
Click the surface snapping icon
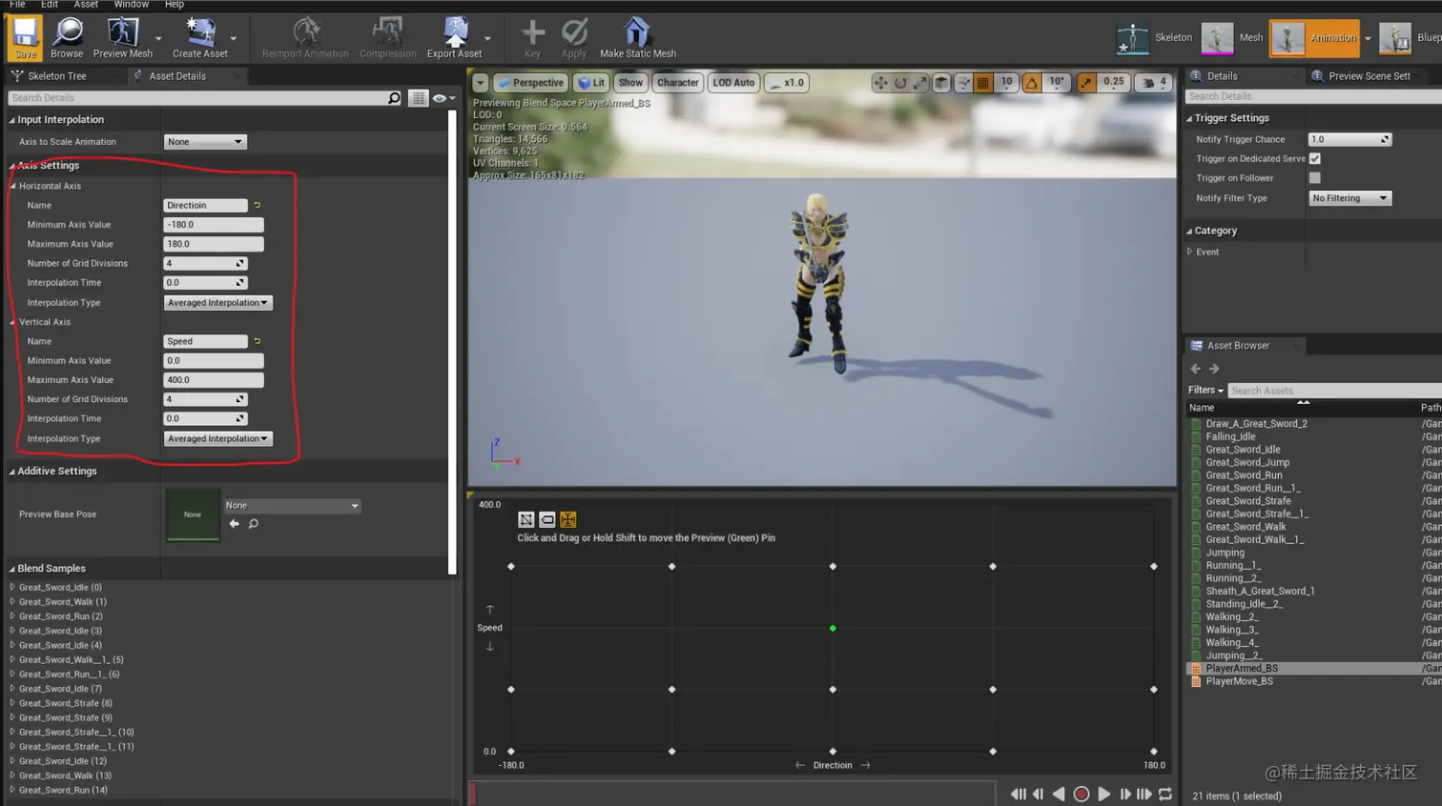point(963,83)
